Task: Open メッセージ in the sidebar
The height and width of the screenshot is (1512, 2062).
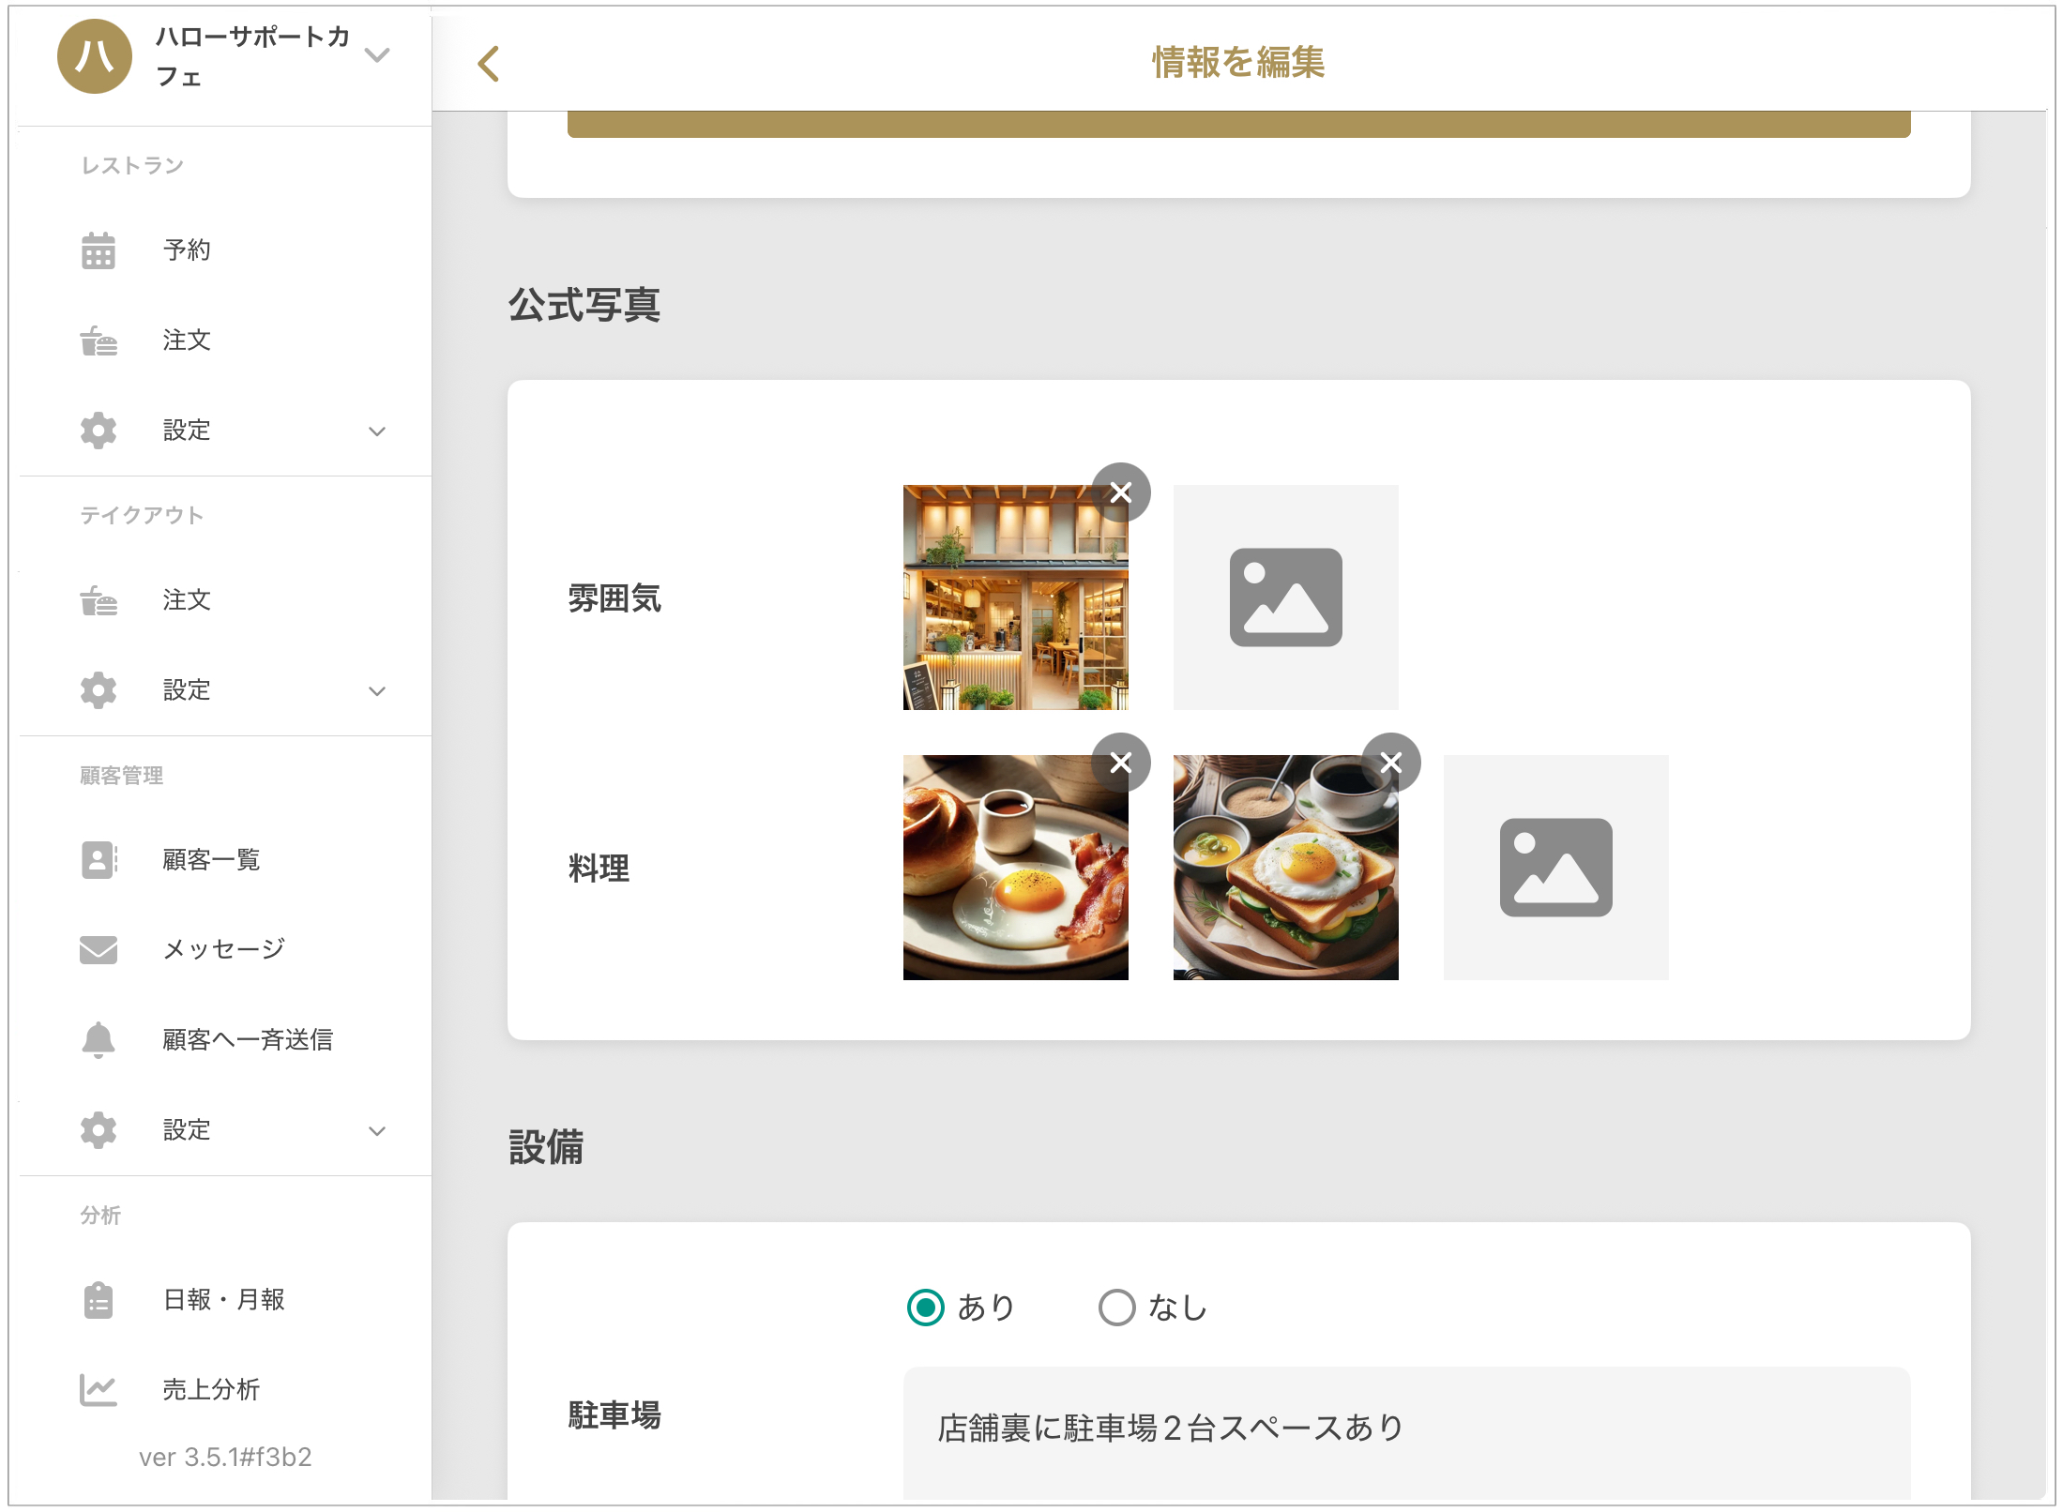Action: point(224,949)
